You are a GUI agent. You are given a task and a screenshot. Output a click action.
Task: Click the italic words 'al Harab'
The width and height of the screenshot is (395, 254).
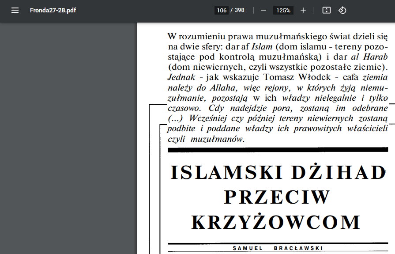coord(369,57)
